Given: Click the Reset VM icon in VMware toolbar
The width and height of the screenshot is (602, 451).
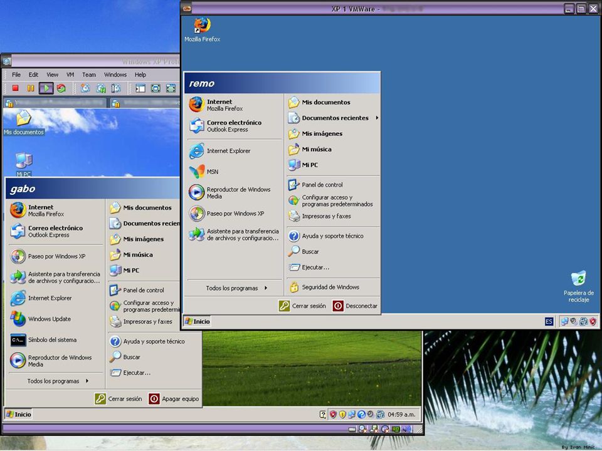Looking at the screenshot, I should click(61, 88).
